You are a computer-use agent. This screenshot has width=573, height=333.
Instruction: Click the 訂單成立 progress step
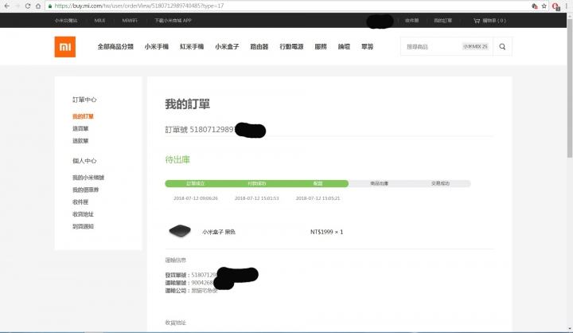[x=196, y=183]
